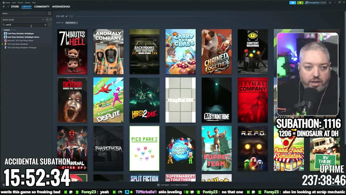Open A Gentlemen's Dispute demo cover

coord(108,100)
